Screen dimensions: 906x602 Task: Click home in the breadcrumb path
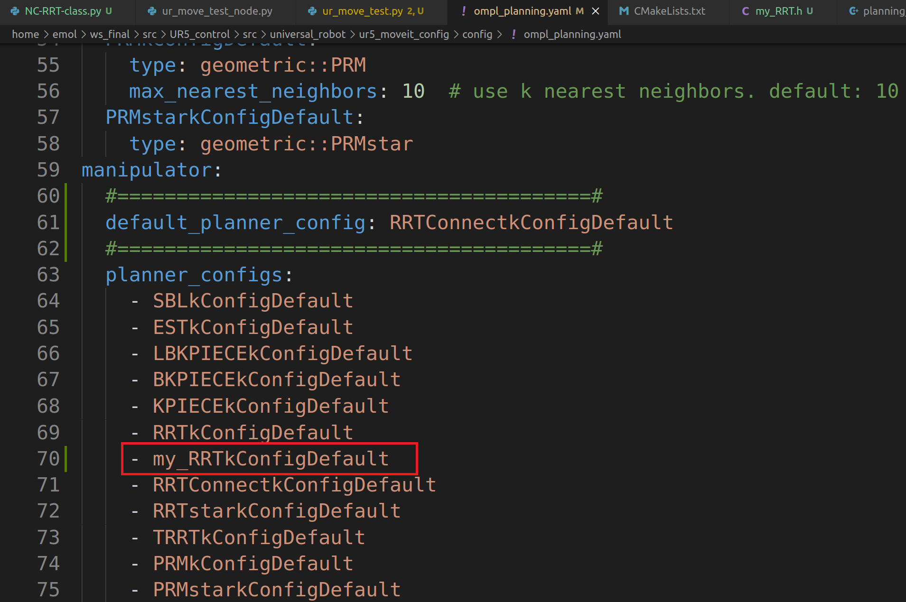pos(25,34)
